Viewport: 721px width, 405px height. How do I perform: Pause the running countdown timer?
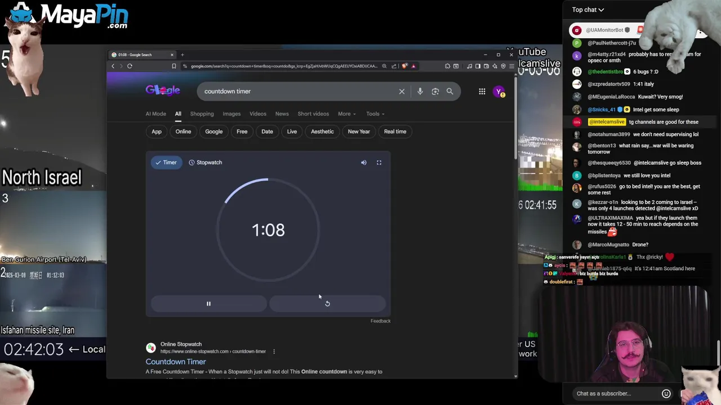(x=208, y=304)
